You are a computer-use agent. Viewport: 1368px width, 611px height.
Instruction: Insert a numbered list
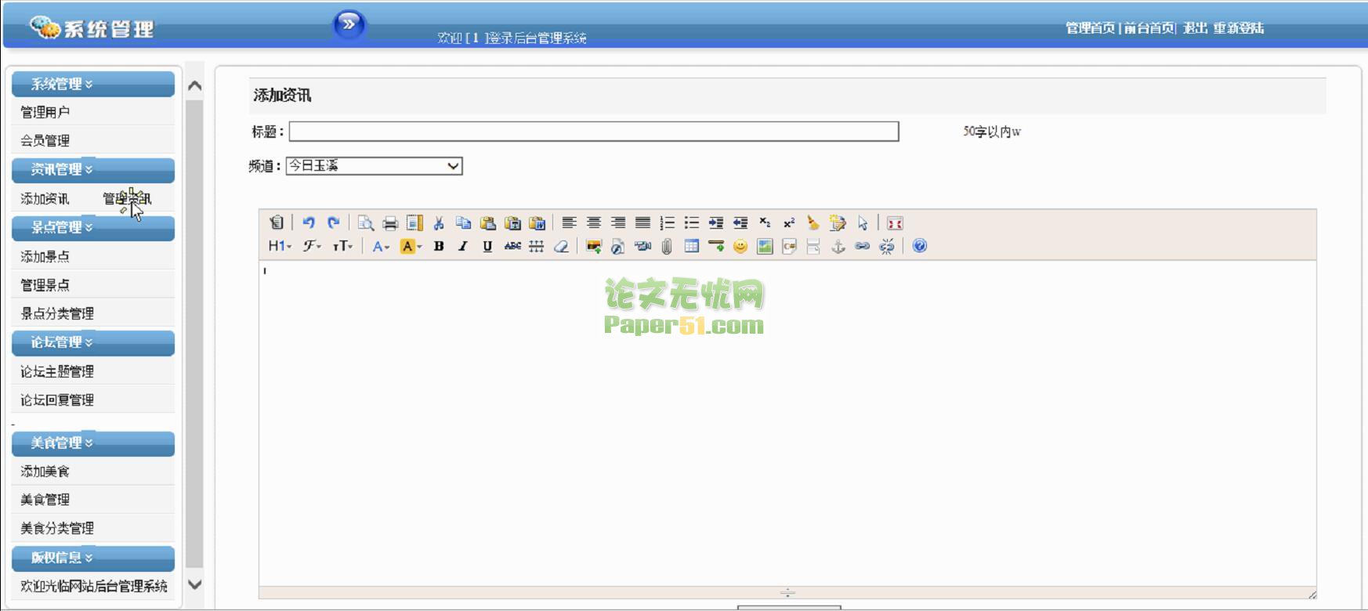click(x=667, y=222)
